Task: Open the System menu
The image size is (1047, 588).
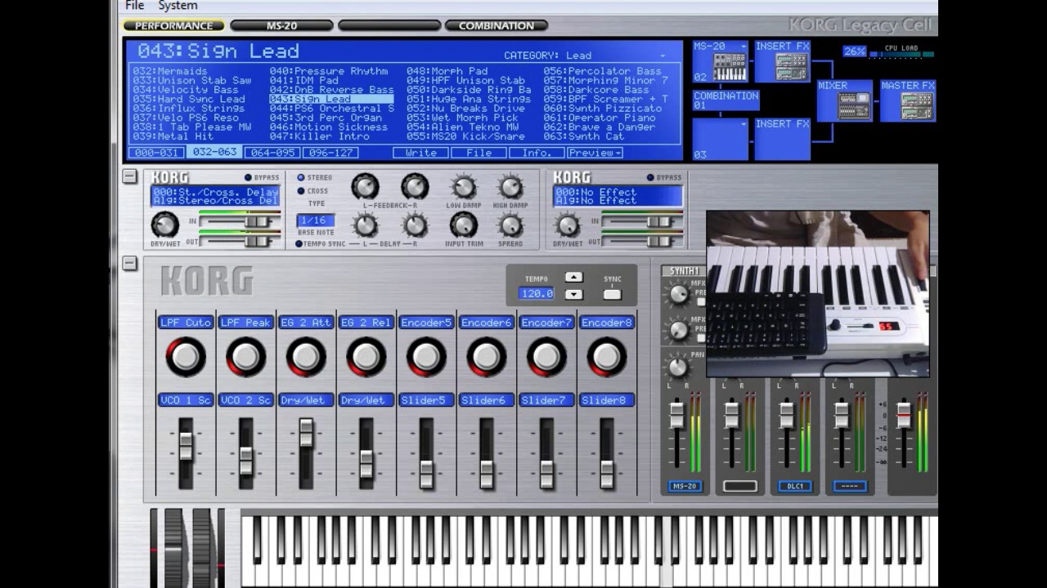Action: click(177, 6)
